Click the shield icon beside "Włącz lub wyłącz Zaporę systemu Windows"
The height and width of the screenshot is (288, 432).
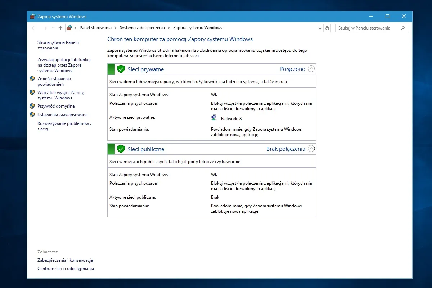[x=33, y=93]
